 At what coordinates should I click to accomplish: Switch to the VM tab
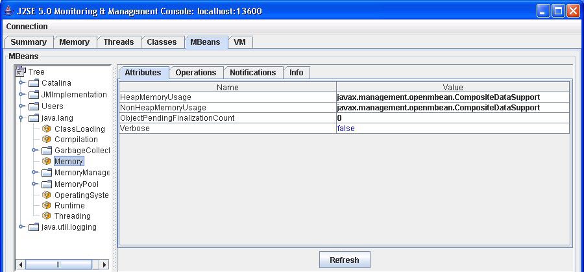pyautogui.click(x=240, y=42)
